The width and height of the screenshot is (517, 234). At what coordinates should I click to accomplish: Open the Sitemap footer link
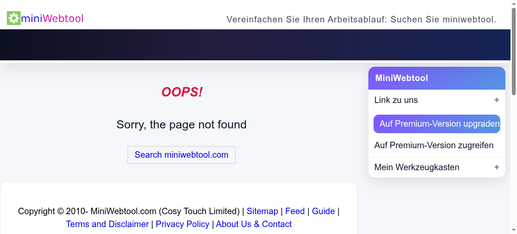click(x=262, y=211)
